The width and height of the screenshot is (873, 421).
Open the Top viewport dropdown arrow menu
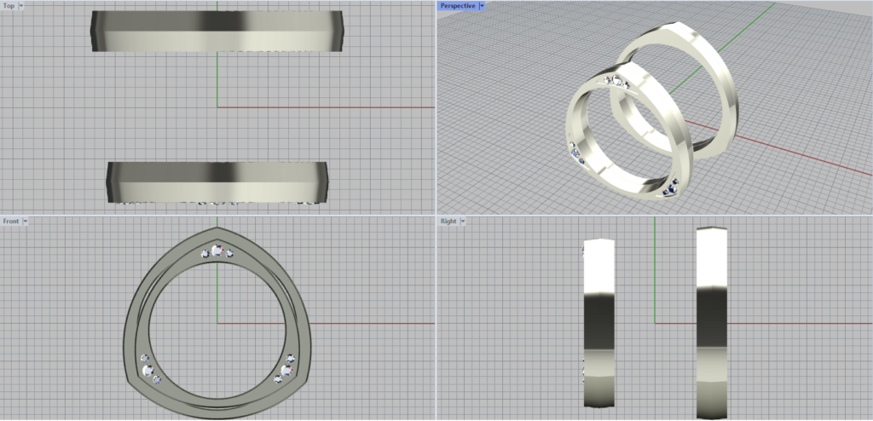coord(21,5)
